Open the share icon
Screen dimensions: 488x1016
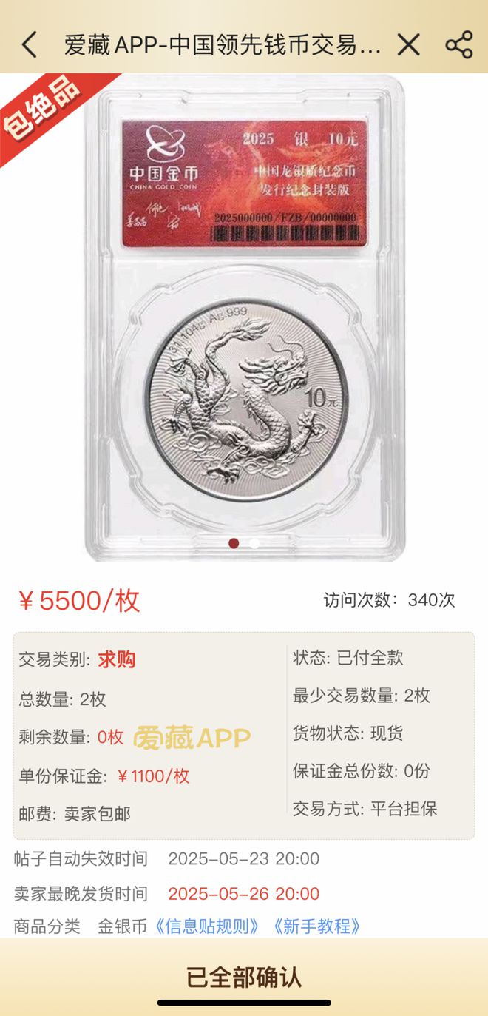(458, 45)
